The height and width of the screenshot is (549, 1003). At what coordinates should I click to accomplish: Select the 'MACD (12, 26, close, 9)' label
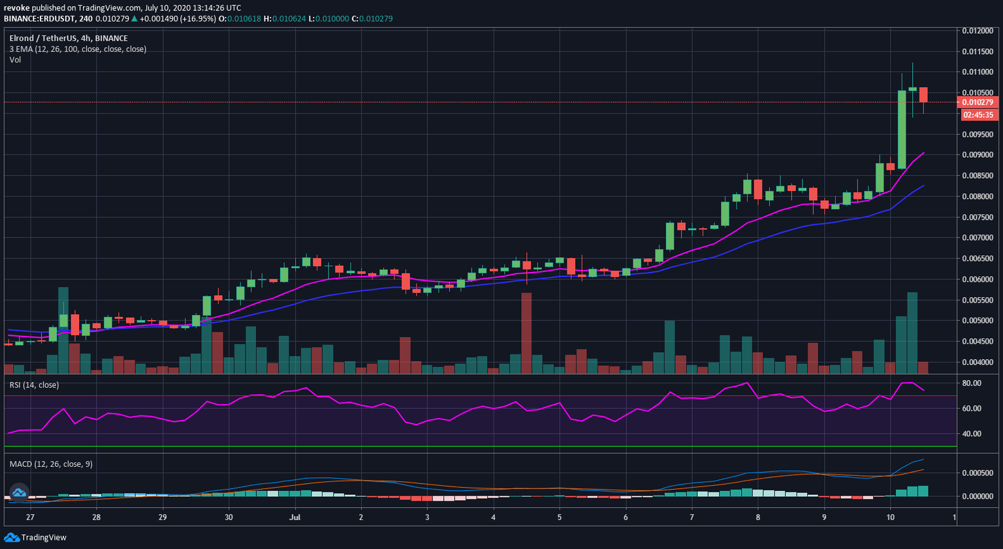[x=51, y=464]
